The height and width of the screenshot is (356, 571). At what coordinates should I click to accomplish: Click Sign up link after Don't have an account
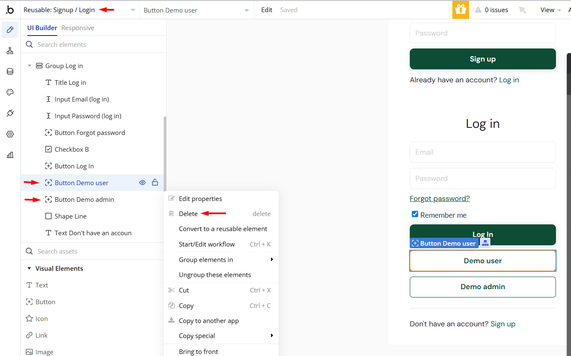coord(503,324)
